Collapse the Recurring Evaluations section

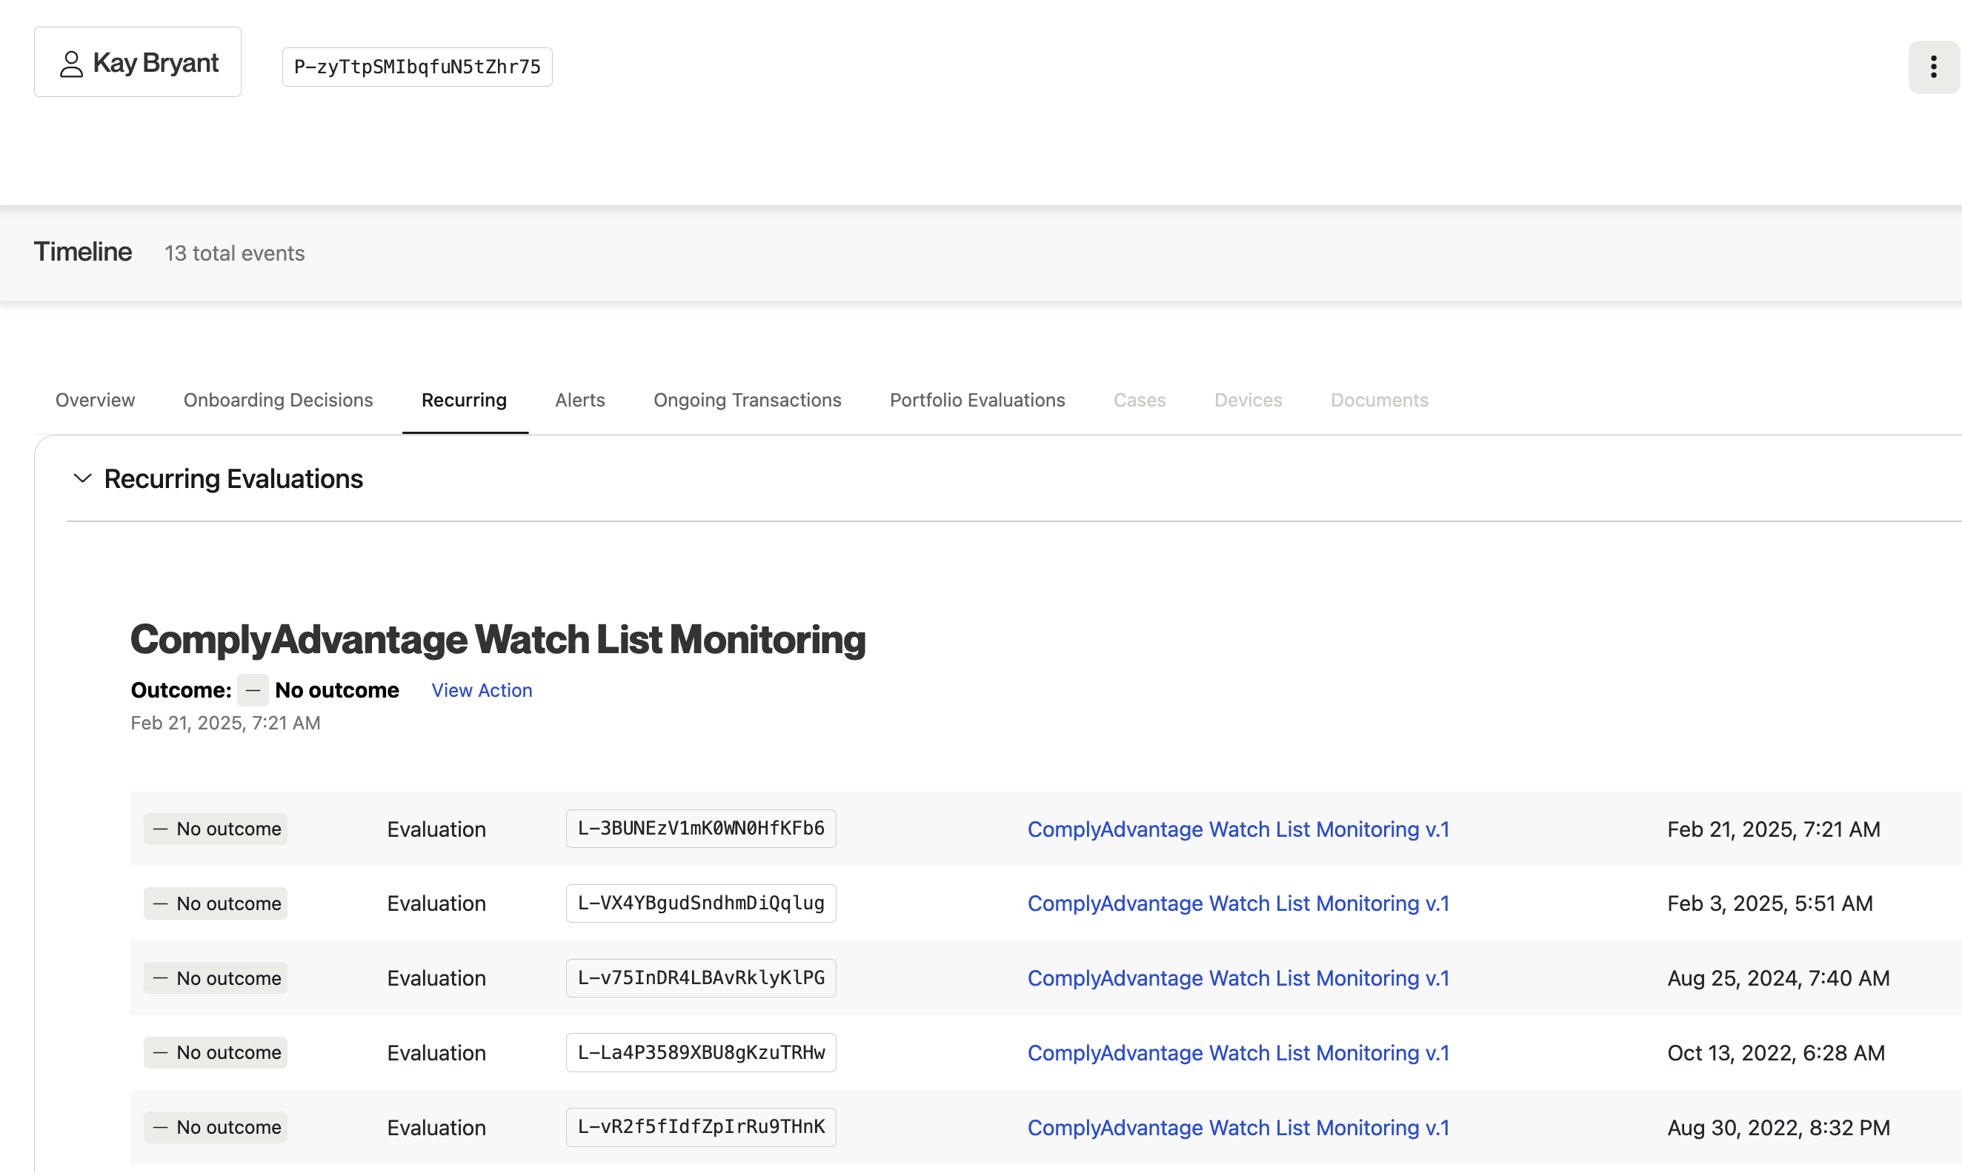tap(82, 479)
